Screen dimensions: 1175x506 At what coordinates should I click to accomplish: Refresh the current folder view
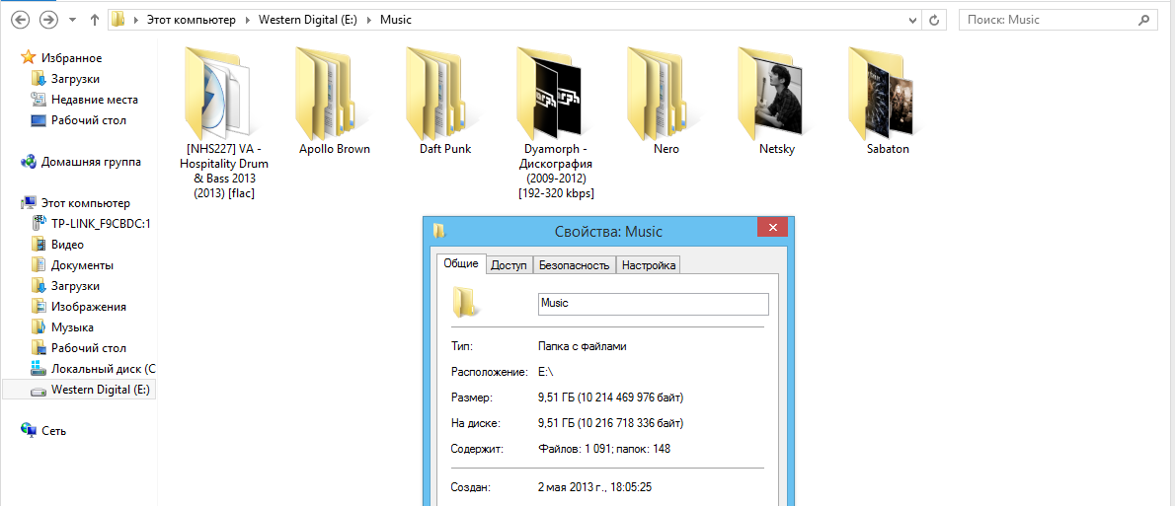(934, 20)
